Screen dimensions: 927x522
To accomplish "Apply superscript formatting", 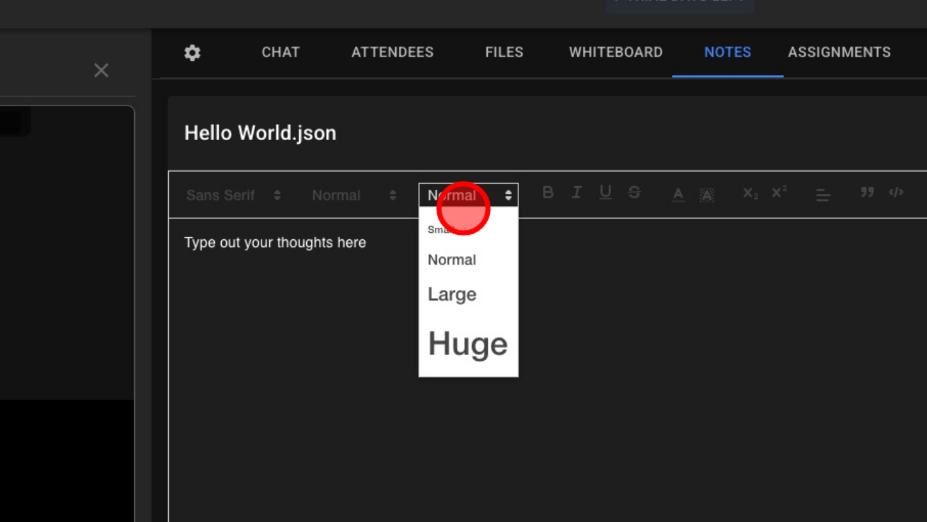I will (x=779, y=193).
